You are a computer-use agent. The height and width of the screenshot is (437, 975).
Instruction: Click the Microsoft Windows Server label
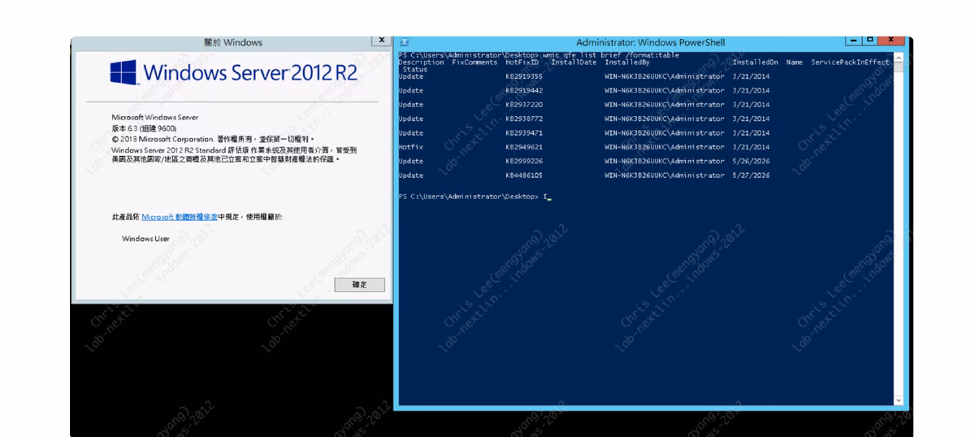point(154,118)
